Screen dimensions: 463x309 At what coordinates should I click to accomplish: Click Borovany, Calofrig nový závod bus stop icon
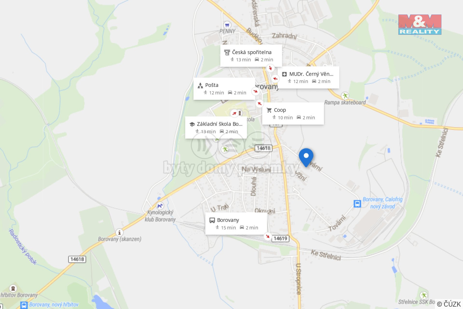tap(357, 204)
